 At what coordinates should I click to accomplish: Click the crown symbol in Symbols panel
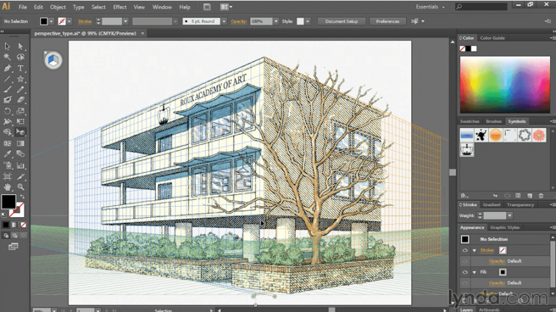[x=467, y=149]
